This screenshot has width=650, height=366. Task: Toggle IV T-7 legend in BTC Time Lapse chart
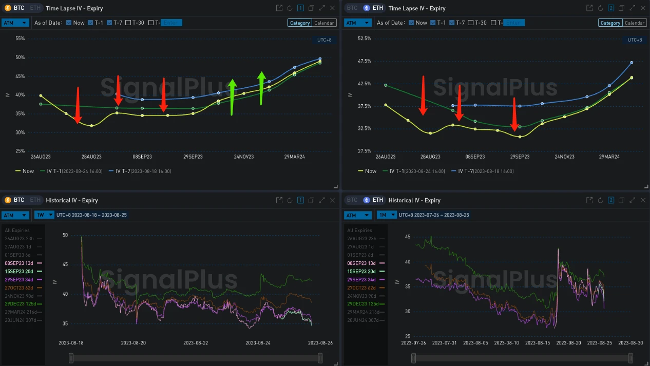pos(140,171)
